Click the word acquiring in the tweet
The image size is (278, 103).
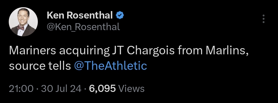[84, 50]
